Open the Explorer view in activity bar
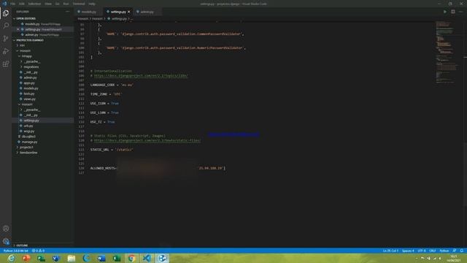This screenshot has width=467, height=263. coord(6,13)
